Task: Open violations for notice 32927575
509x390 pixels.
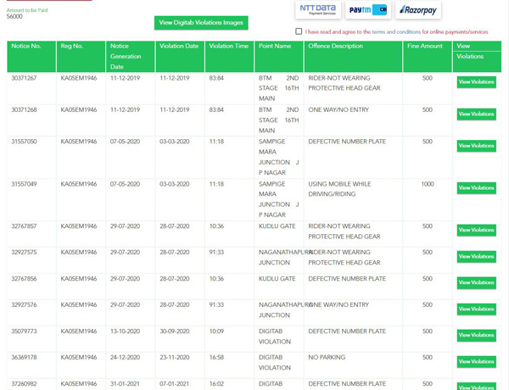Action: [476, 256]
